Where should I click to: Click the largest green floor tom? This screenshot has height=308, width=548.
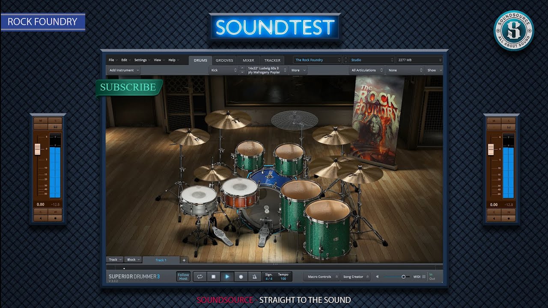[328, 229]
